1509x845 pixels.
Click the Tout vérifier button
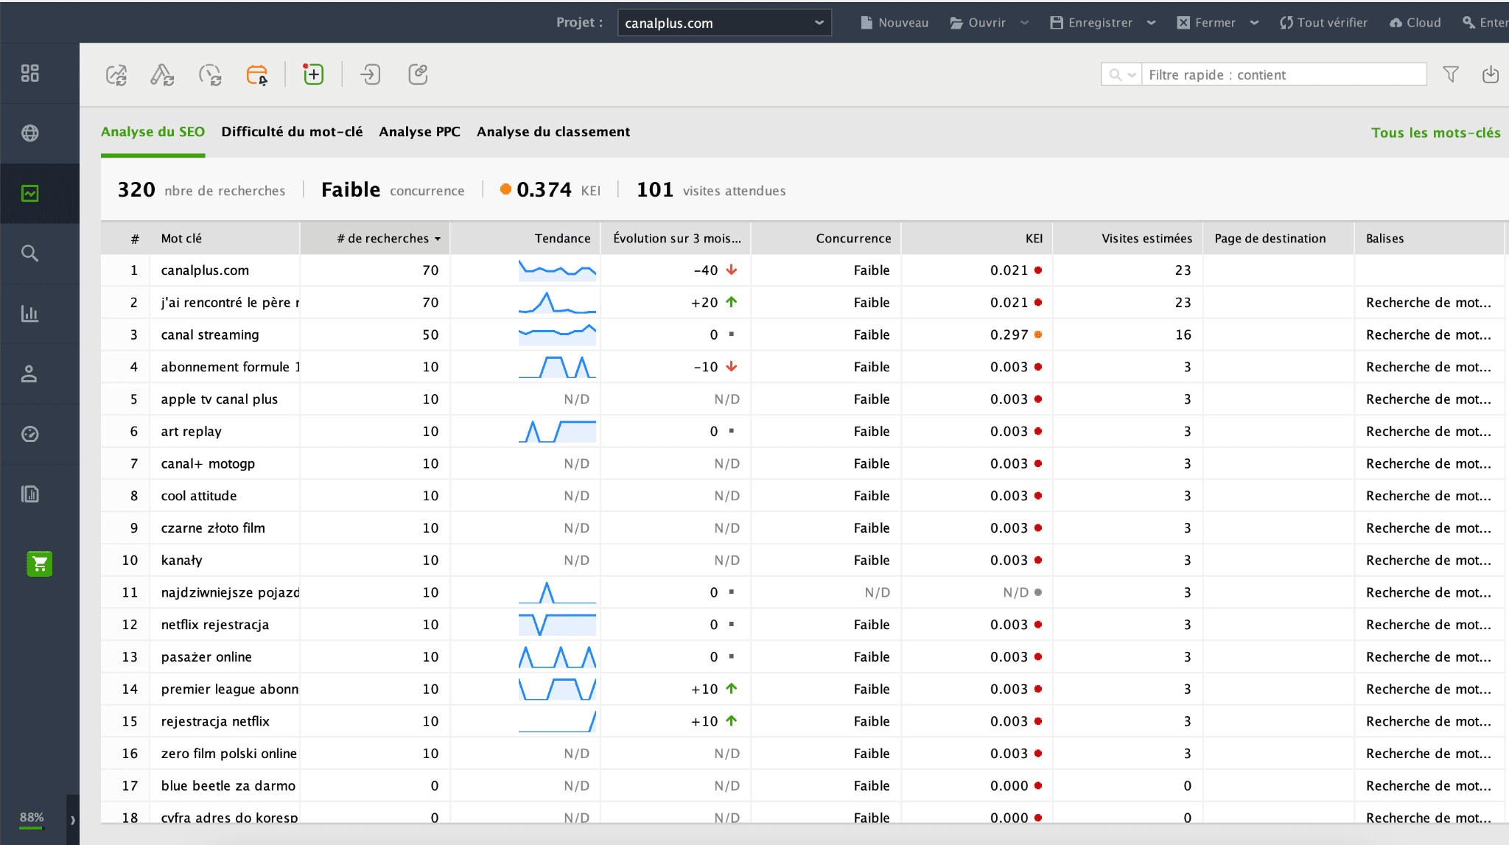[x=1323, y=23]
